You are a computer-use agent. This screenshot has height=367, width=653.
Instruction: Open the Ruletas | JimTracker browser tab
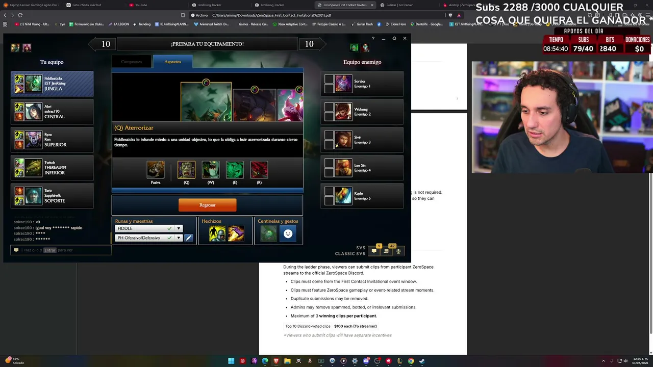407,5
